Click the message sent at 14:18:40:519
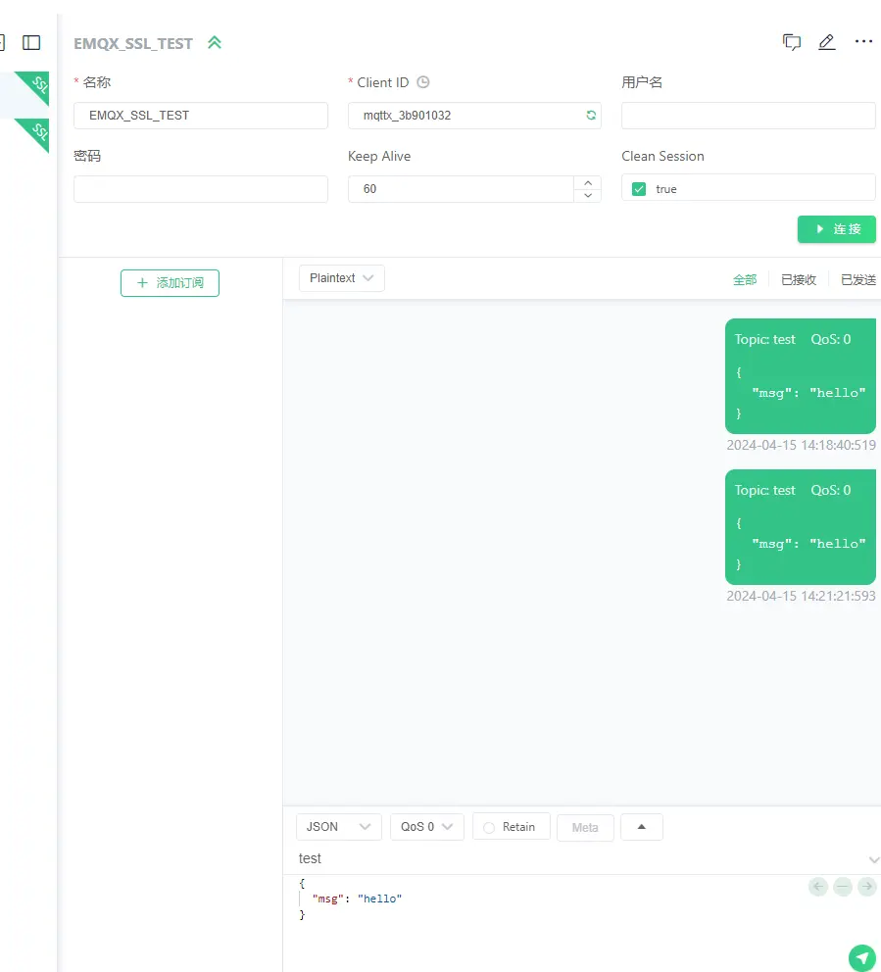The image size is (881, 972). (801, 376)
